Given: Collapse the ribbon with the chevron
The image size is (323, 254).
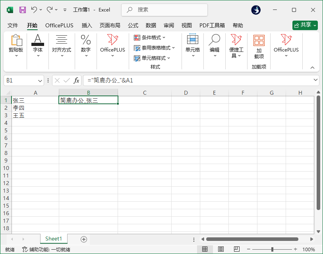Looking at the screenshot, I should tap(312, 67).
